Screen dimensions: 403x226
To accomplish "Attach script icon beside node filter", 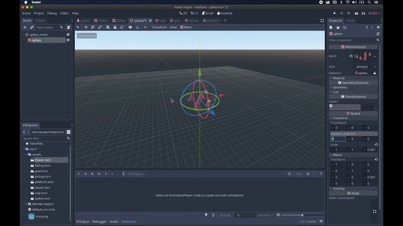I will point(69,28).
